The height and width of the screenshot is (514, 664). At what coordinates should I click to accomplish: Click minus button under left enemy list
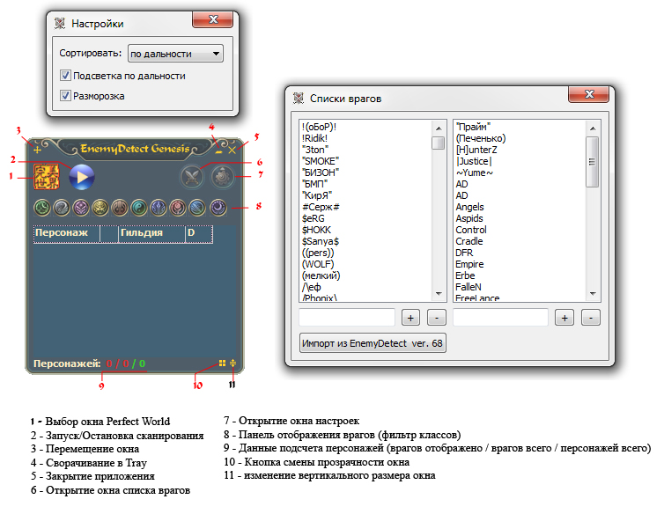pos(437,318)
